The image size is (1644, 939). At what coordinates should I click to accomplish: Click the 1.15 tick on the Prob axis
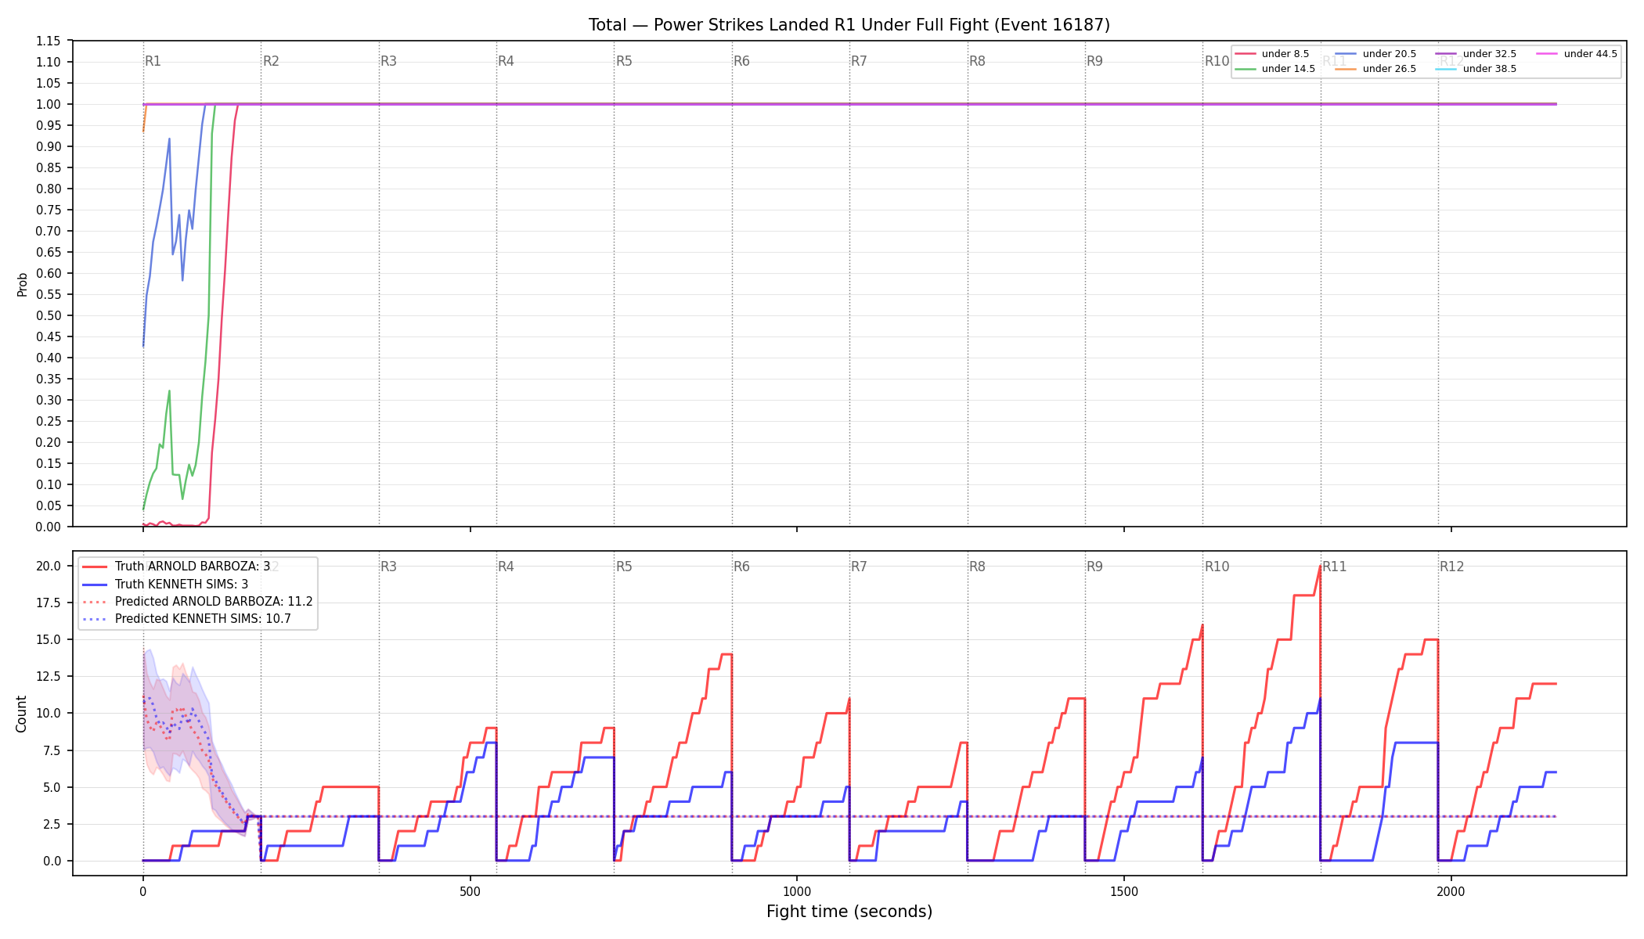coord(49,41)
